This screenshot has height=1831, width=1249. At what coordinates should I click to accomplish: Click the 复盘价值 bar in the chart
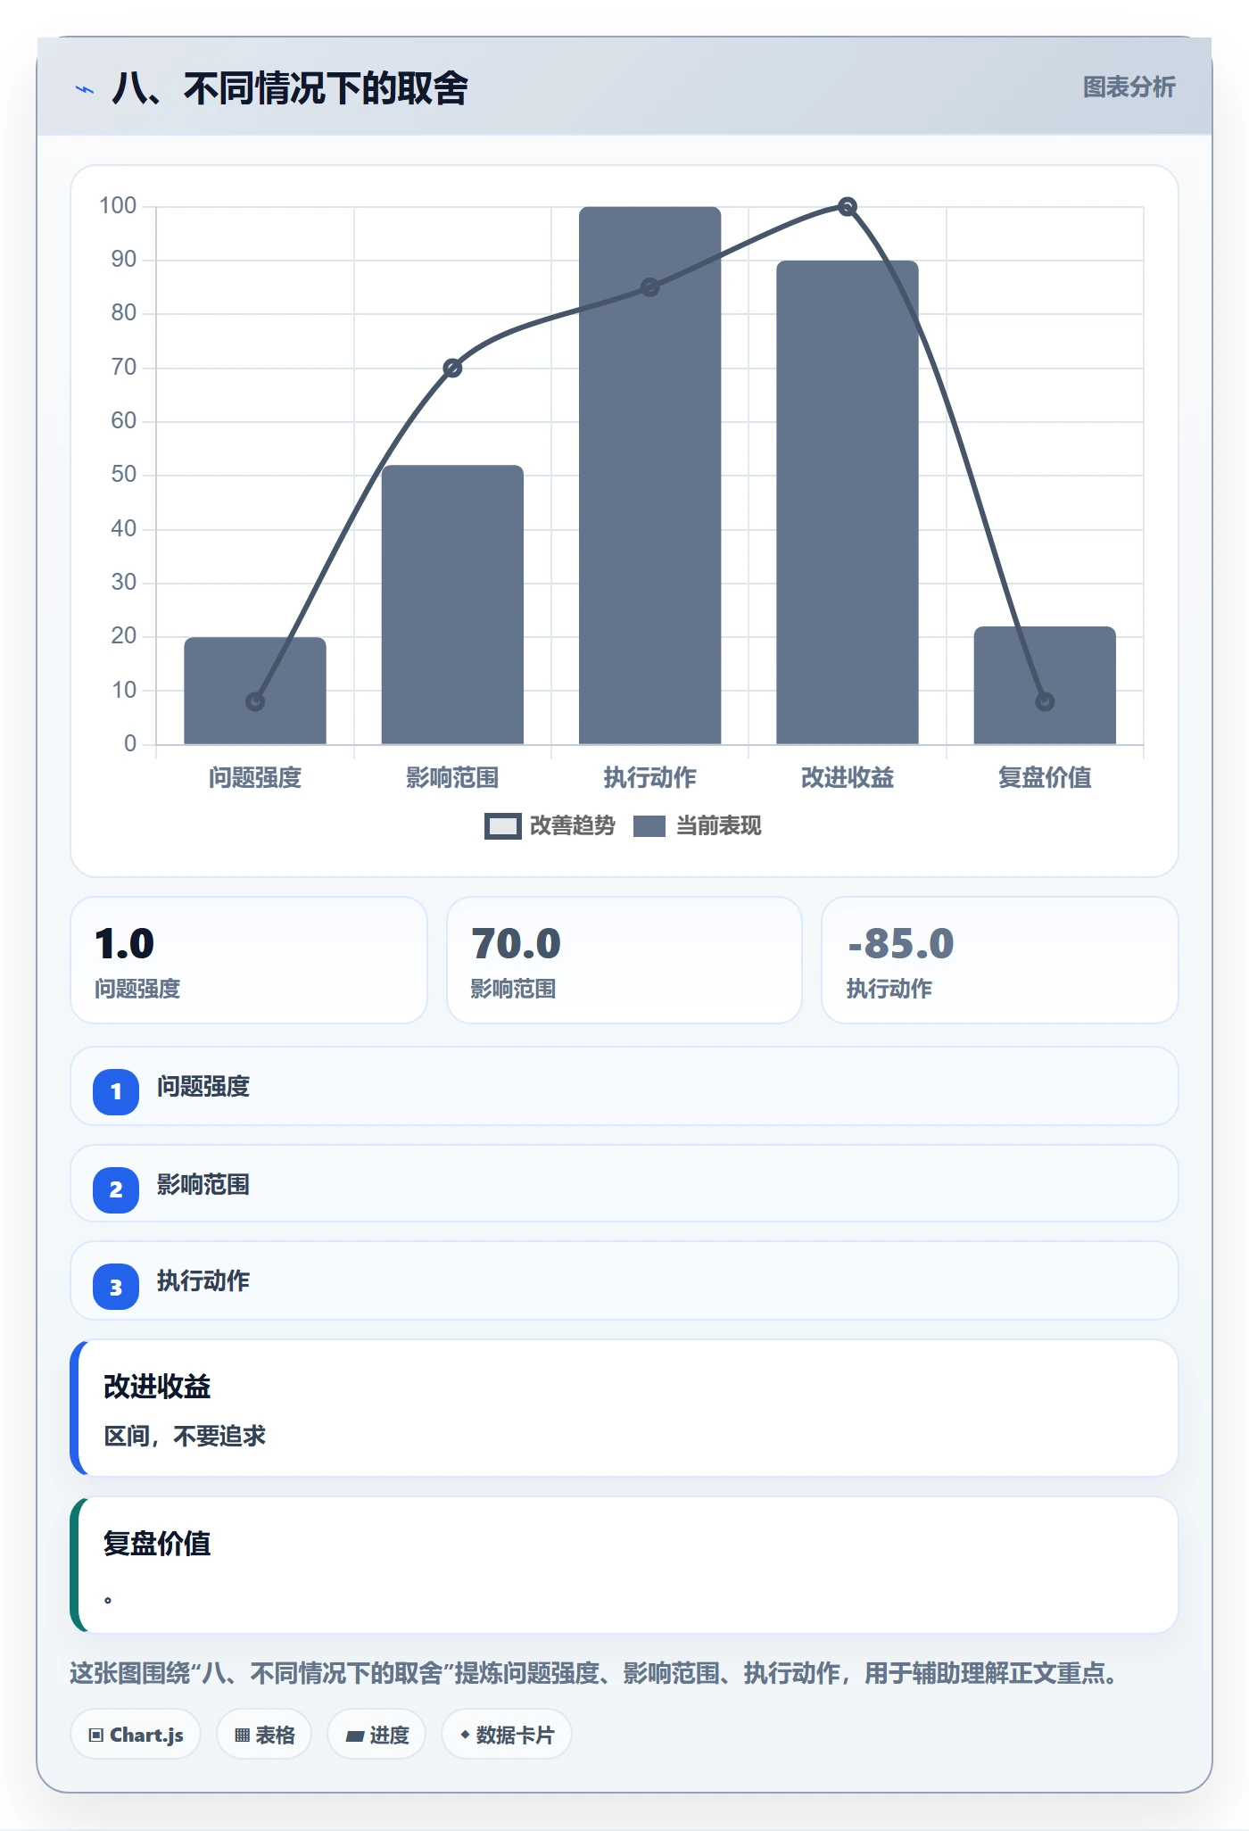1045,685
